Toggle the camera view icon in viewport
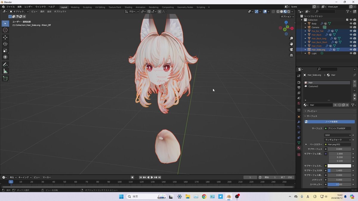Screen dimensions: 358x201 point(291,49)
